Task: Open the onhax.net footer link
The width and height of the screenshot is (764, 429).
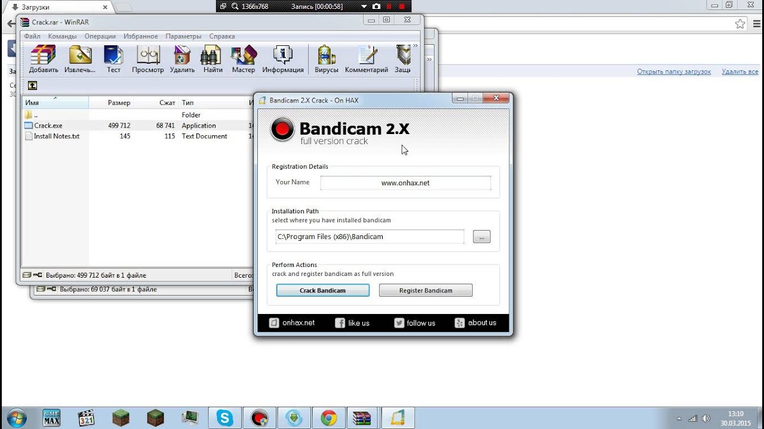Action: (292, 323)
